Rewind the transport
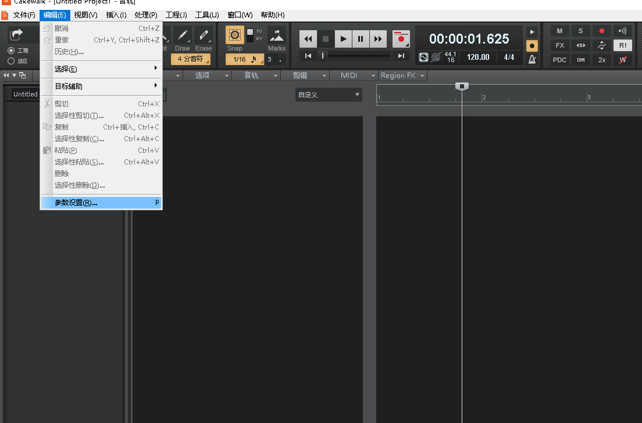 pos(308,39)
